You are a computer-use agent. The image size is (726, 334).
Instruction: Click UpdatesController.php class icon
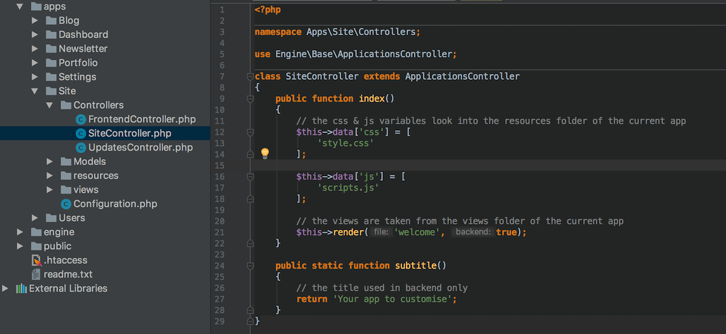click(x=80, y=148)
